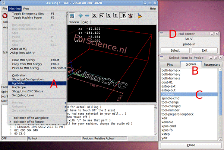The height and width of the screenshot is (150, 224).
Task: Select Paste to MDI history
Action: point(37,68)
